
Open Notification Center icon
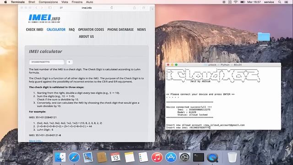286,2
